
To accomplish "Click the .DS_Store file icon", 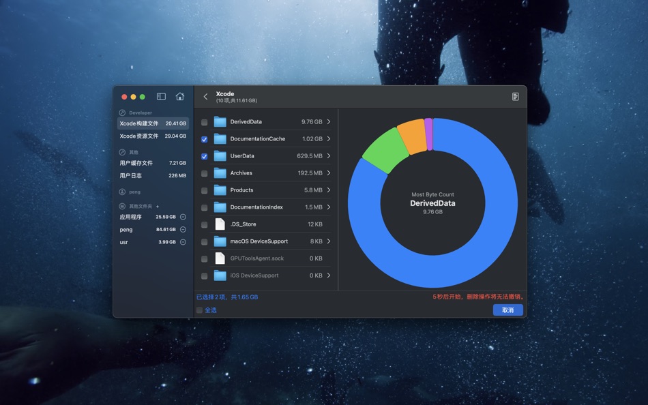I will pyautogui.click(x=220, y=224).
